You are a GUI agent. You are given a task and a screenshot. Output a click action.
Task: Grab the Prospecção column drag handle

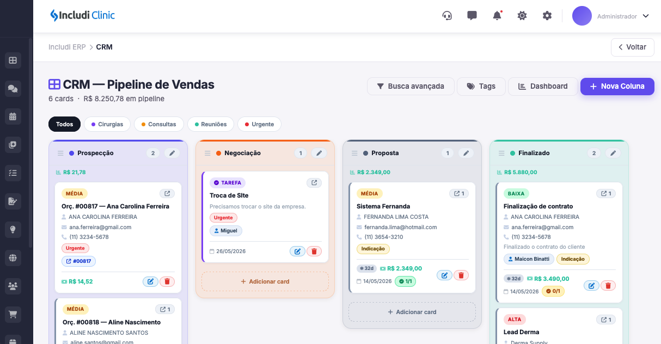60,153
